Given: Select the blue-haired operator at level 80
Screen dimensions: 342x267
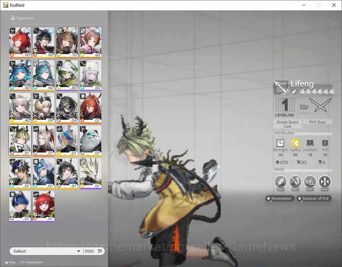Looking at the screenshot, I should (20, 75).
